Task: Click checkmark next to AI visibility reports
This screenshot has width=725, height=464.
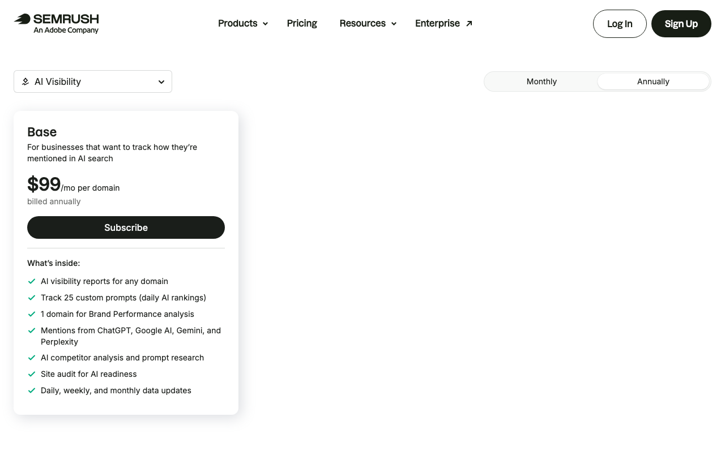Action: click(x=32, y=281)
